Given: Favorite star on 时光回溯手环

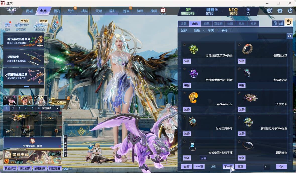Looking at the screenshot, I should (x=185, y=117).
